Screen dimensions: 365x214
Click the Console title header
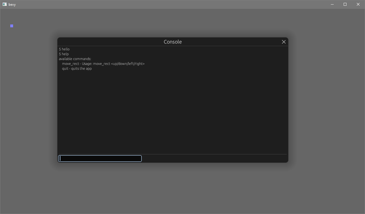[x=173, y=42]
